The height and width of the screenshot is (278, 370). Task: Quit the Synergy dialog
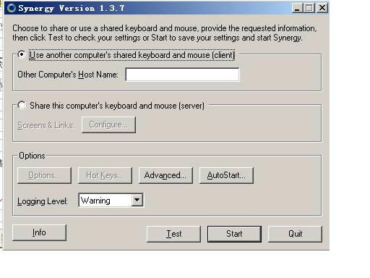[295, 234]
